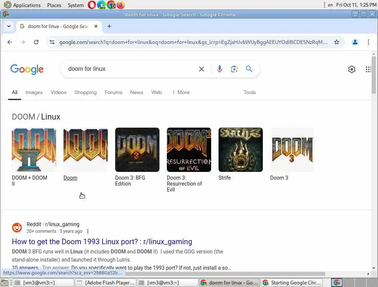Switch to the Forums results tab
The image size is (378, 287).
click(x=114, y=92)
